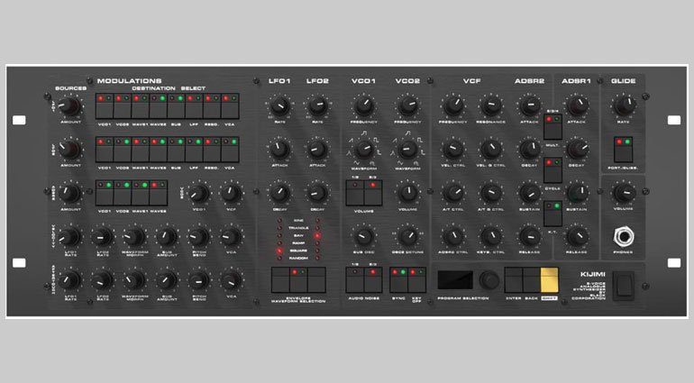The height and width of the screenshot is (383, 694).
Task: Click the output Volume knob under Glide
Action: pyautogui.click(x=623, y=192)
